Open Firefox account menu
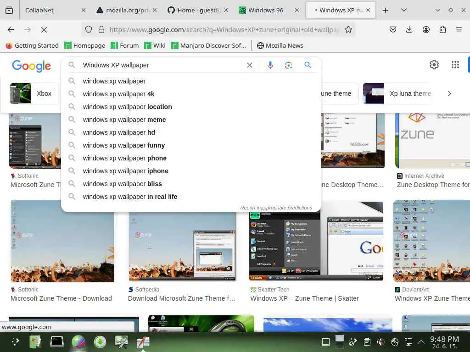The width and height of the screenshot is (470, 352). [x=426, y=29]
